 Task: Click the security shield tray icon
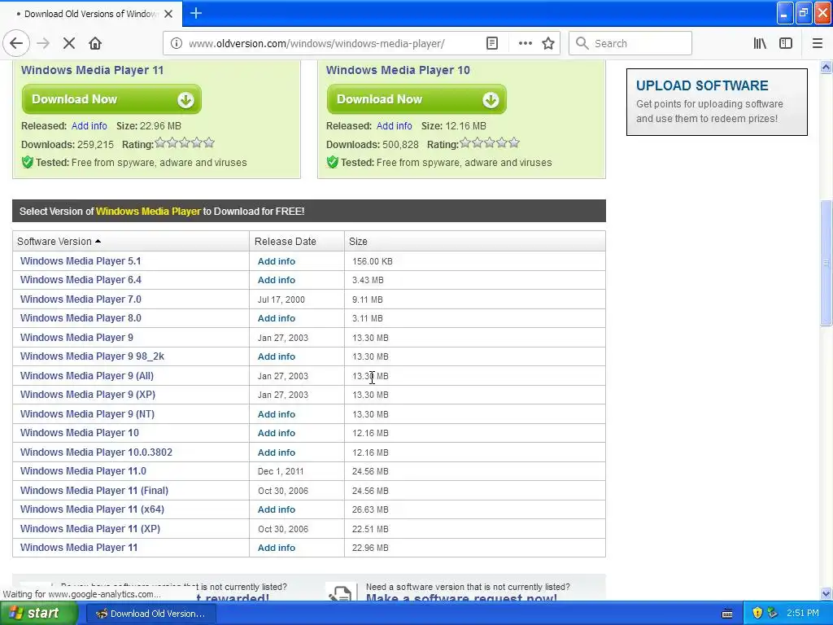[757, 614]
